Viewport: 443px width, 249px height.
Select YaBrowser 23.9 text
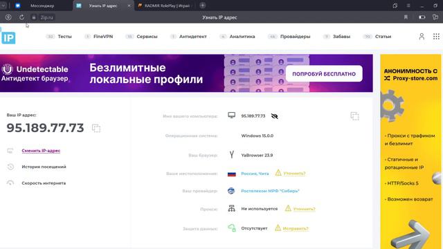tap(257, 155)
